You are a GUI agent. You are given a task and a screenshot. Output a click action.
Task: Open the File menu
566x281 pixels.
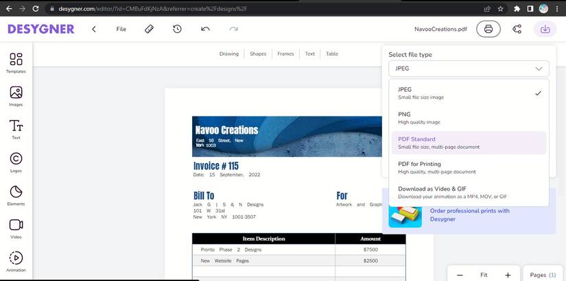(x=121, y=29)
